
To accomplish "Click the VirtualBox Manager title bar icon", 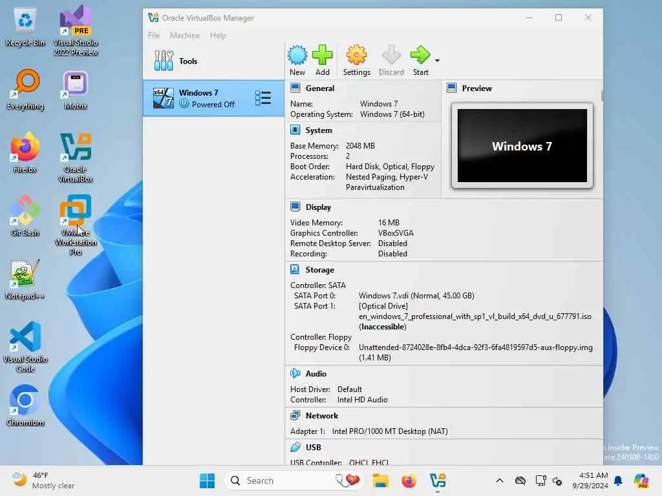I will click(153, 17).
